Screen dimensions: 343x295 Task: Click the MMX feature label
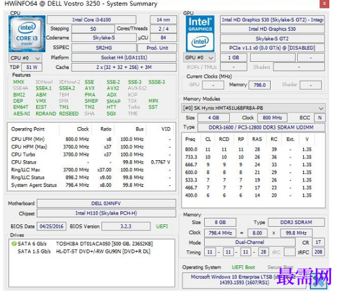coord(18,82)
